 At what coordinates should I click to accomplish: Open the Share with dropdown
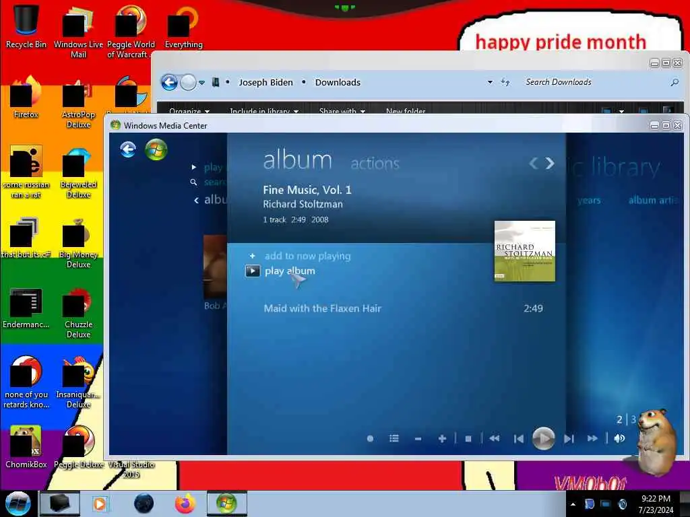pos(342,111)
